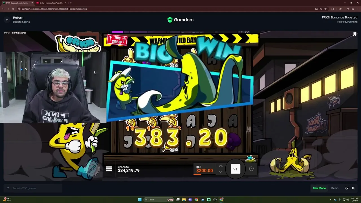Click the balance value $34,319.79
361x203 pixels.
click(129, 171)
